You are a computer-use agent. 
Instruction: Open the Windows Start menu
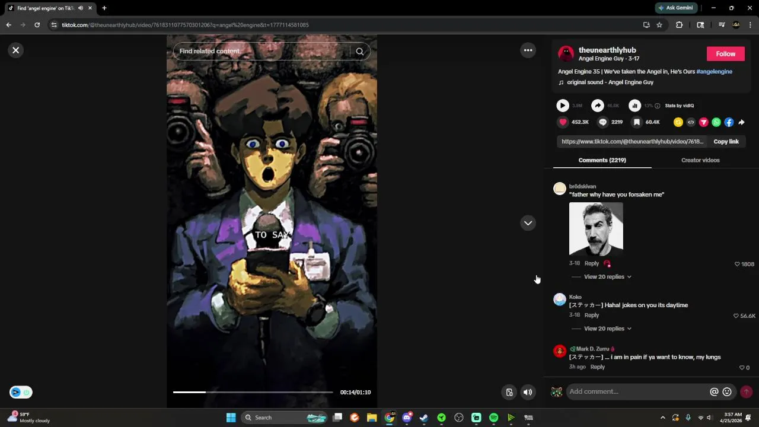[x=231, y=418]
